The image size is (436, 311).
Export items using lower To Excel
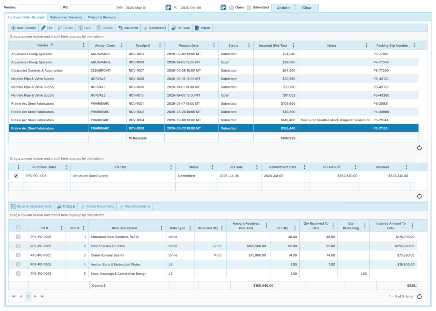[x=66, y=206]
